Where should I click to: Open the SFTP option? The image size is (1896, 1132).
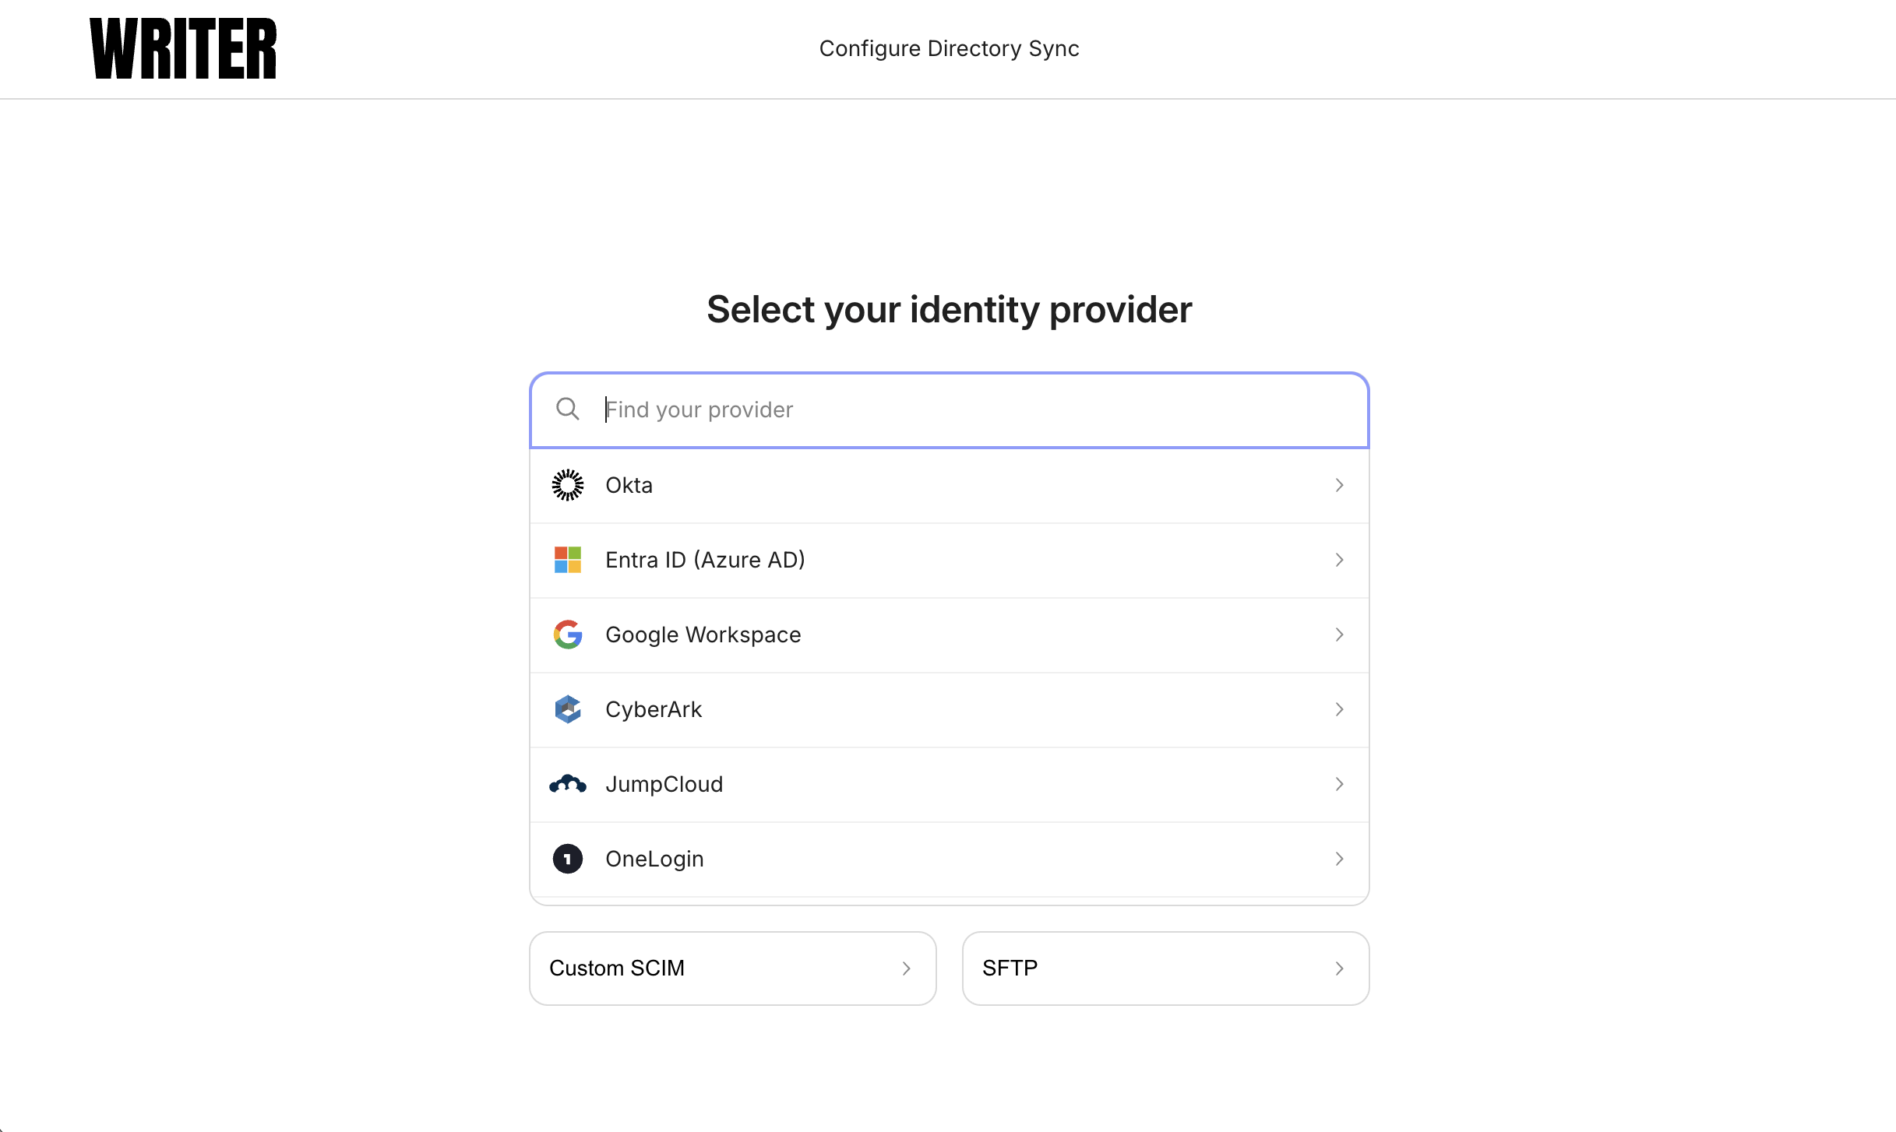click(x=1166, y=969)
